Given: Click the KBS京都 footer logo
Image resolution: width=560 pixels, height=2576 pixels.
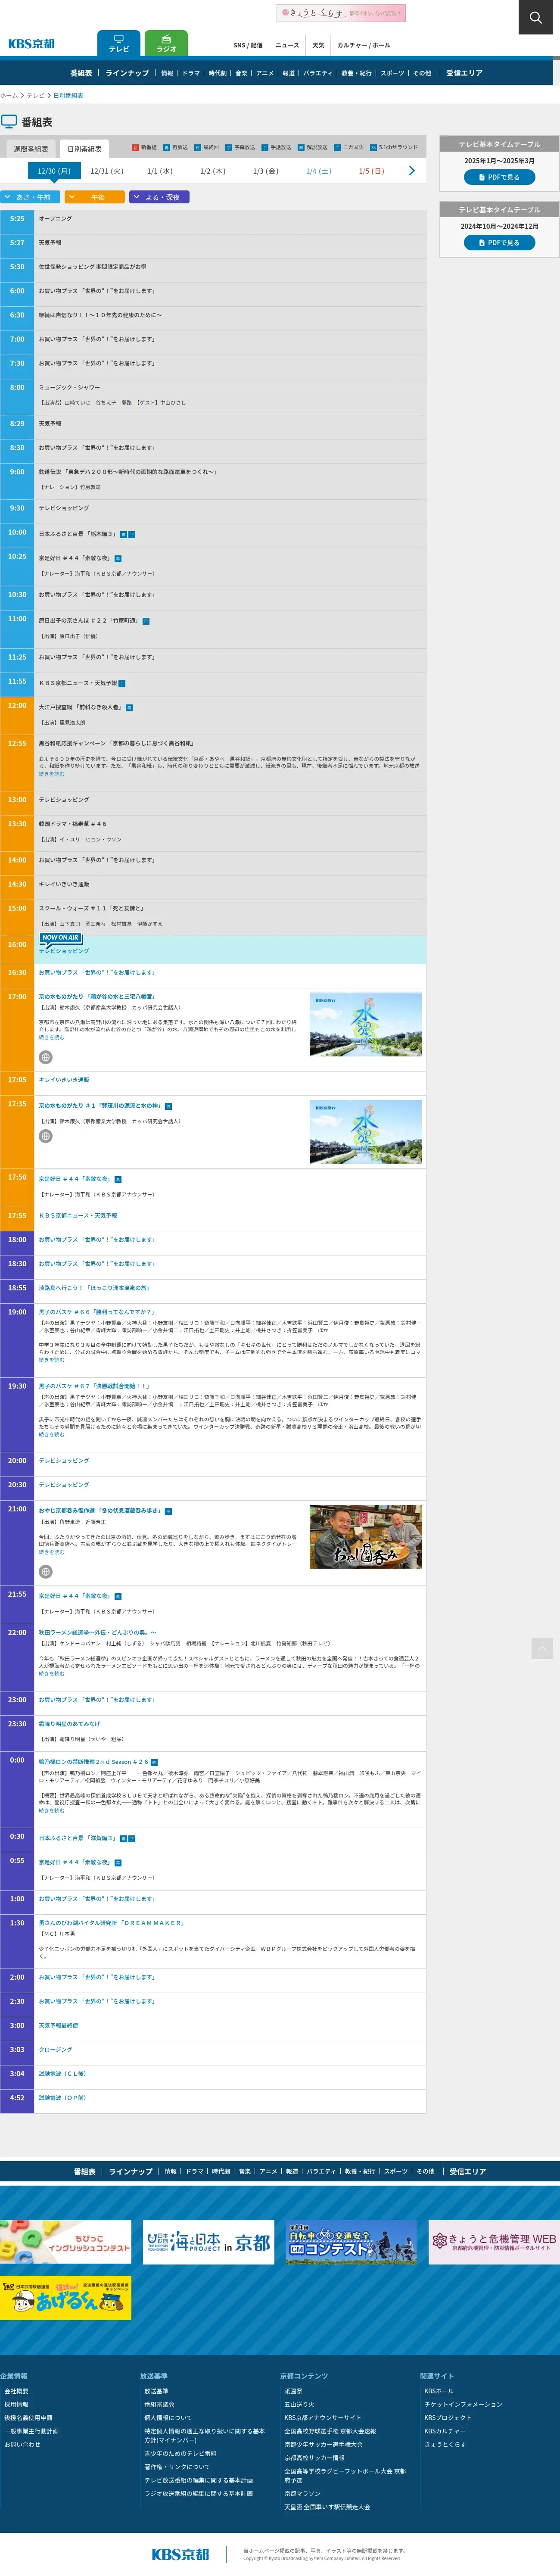Looking at the screenshot, I should click(180, 2554).
